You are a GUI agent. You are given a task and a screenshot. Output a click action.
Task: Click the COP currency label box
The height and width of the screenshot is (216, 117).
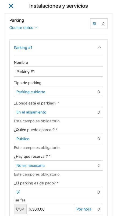[x=20, y=209]
